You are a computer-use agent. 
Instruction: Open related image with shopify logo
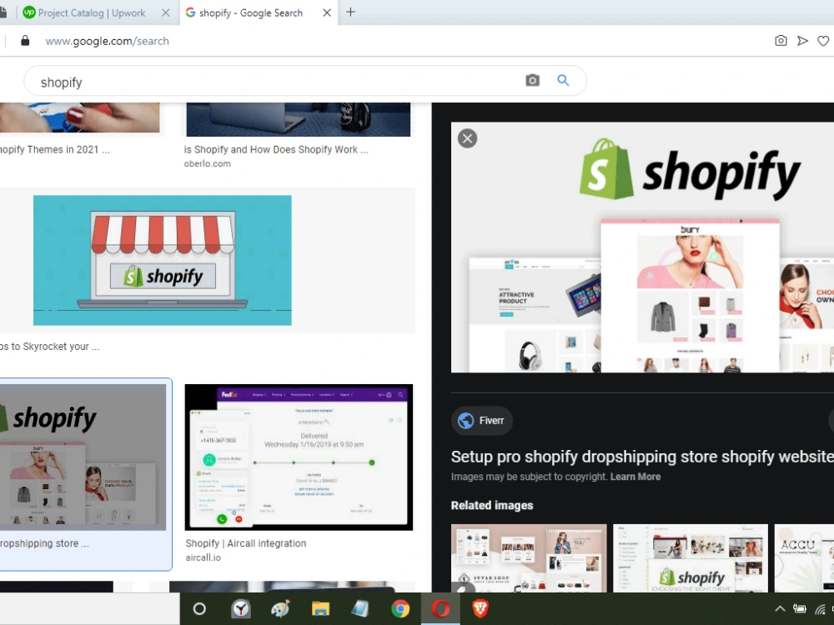(691, 558)
